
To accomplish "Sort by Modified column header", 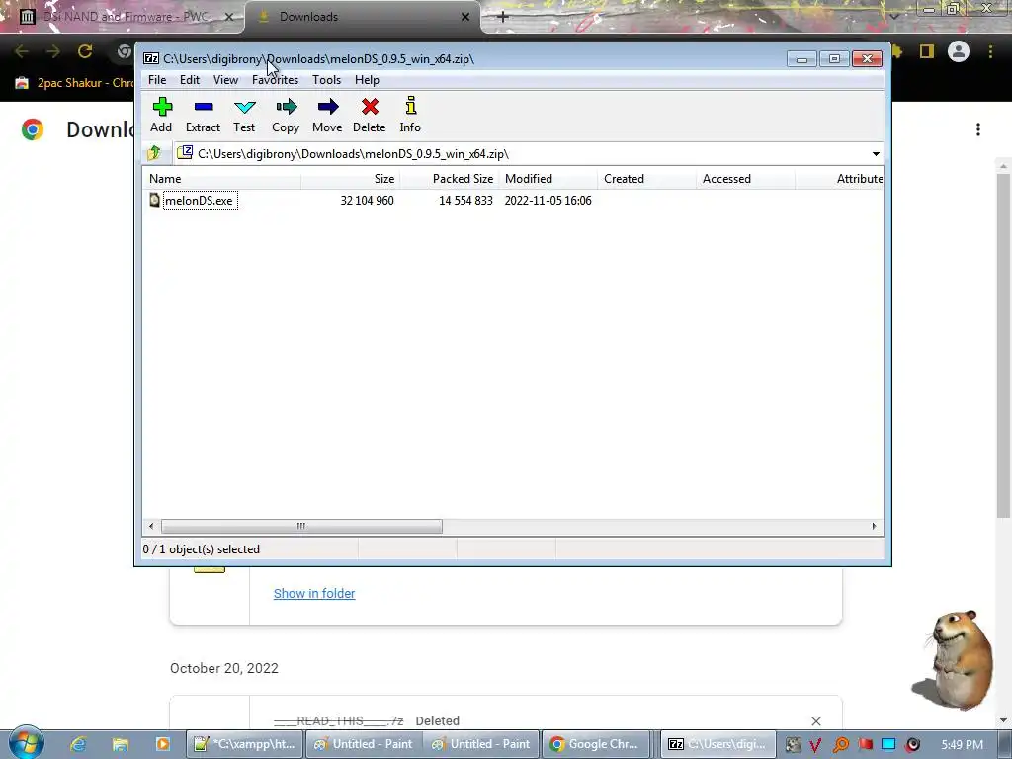I will [548, 179].
